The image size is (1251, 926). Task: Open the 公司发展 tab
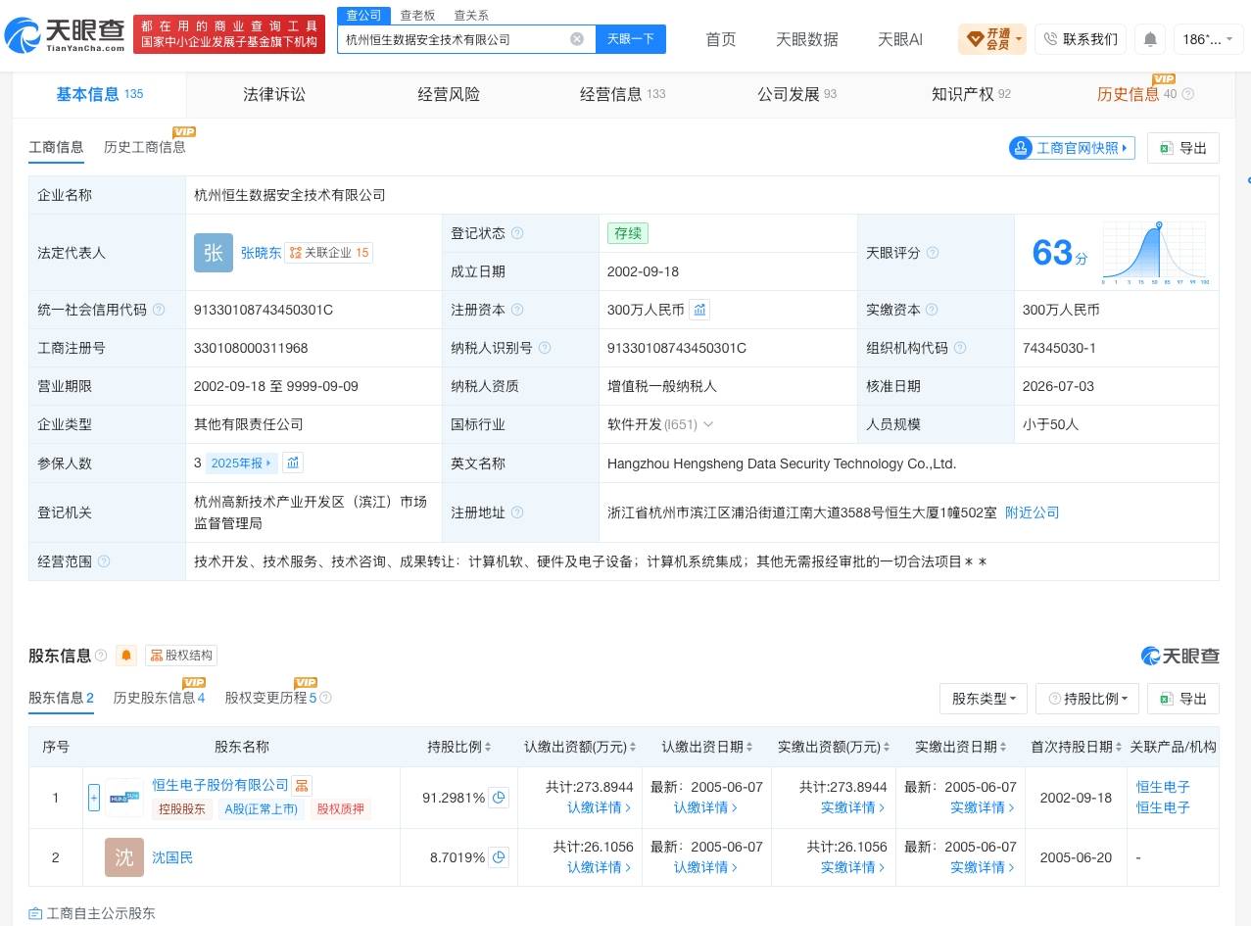796,94
